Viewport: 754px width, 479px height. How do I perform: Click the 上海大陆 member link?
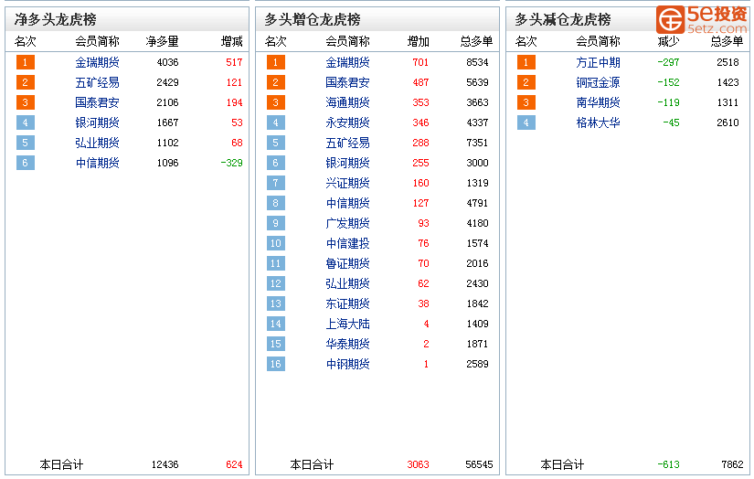(x=347, y=324)
